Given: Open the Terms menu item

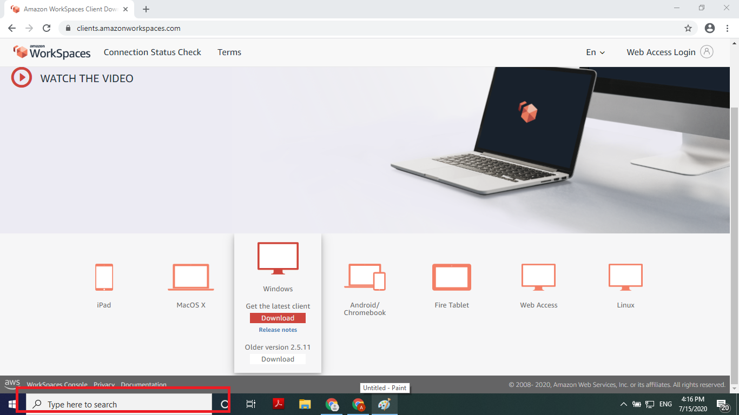Looking at the screenshot, I should pos(229,52).
